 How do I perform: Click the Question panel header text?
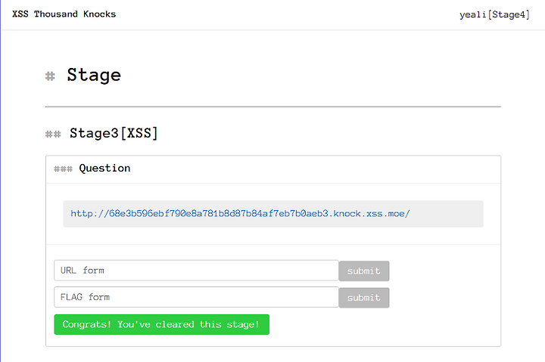tap(104, 169)
